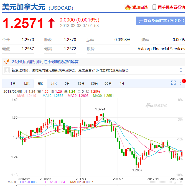188x186 pixels.
Task: Click the 今开 value 1.2570
Action: 28,40
